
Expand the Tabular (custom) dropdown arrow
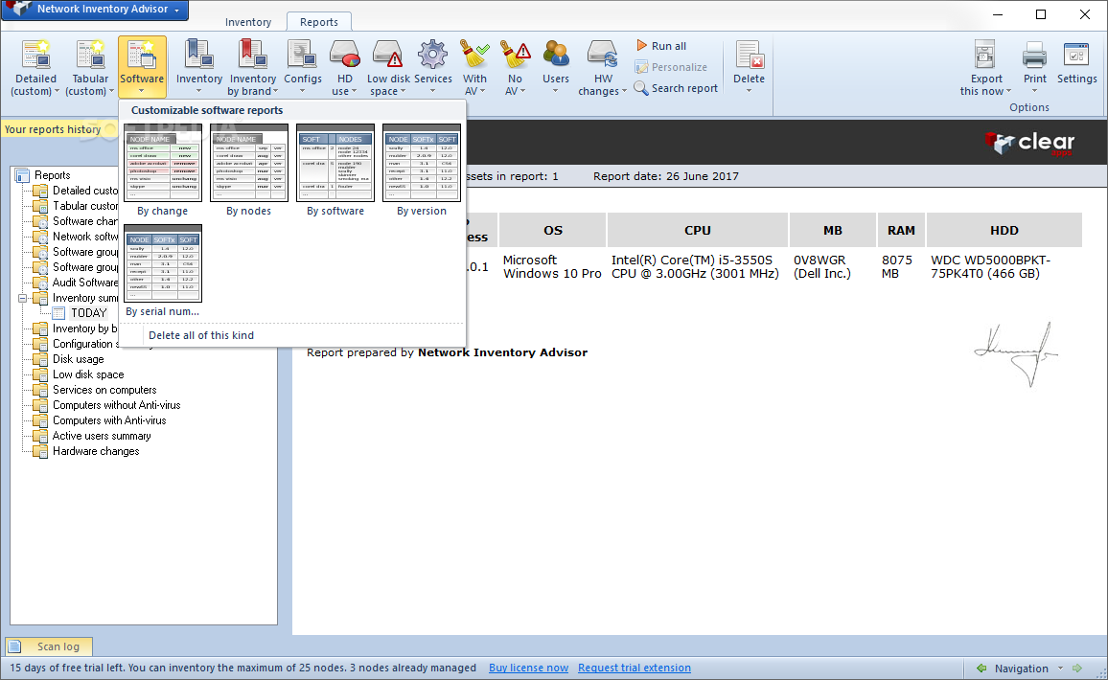111,91
